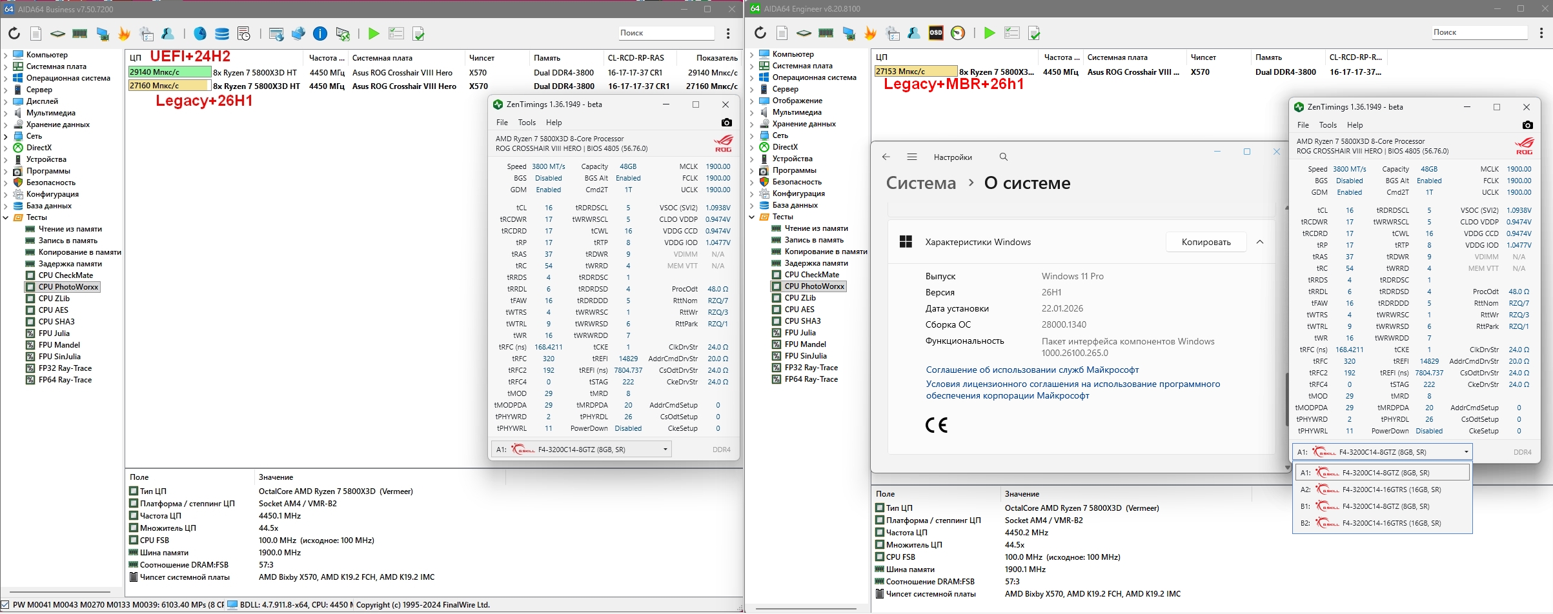1553x614 pixels.
Task: Select CPU AES test in AIDA64 Engineer tree
Action: click(799, 310)
